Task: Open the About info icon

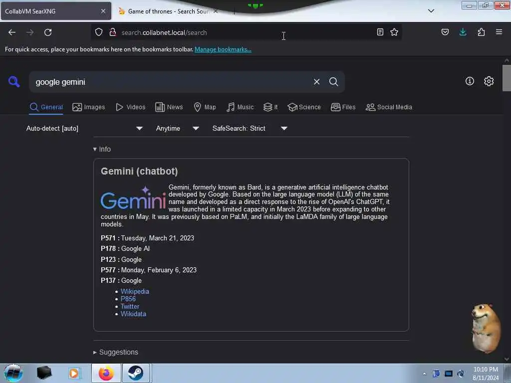Action: (470, 81)
